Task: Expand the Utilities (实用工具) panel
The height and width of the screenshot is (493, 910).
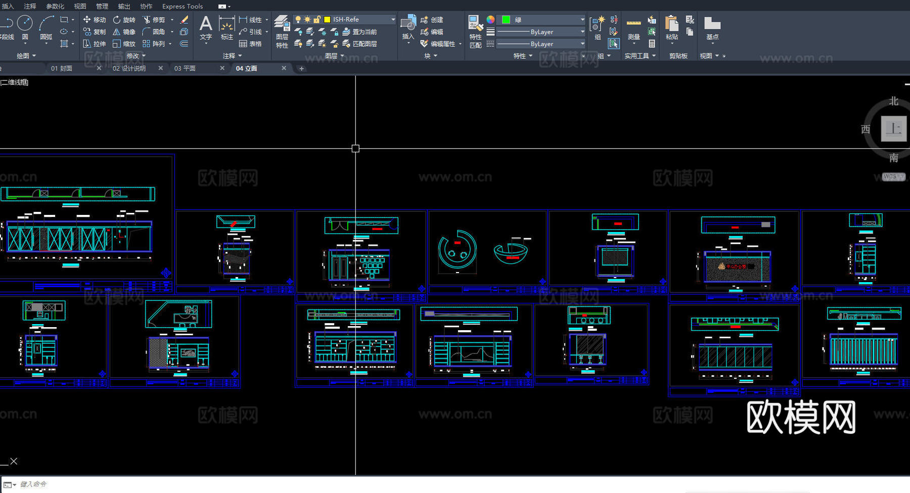Action: (640, 56)
